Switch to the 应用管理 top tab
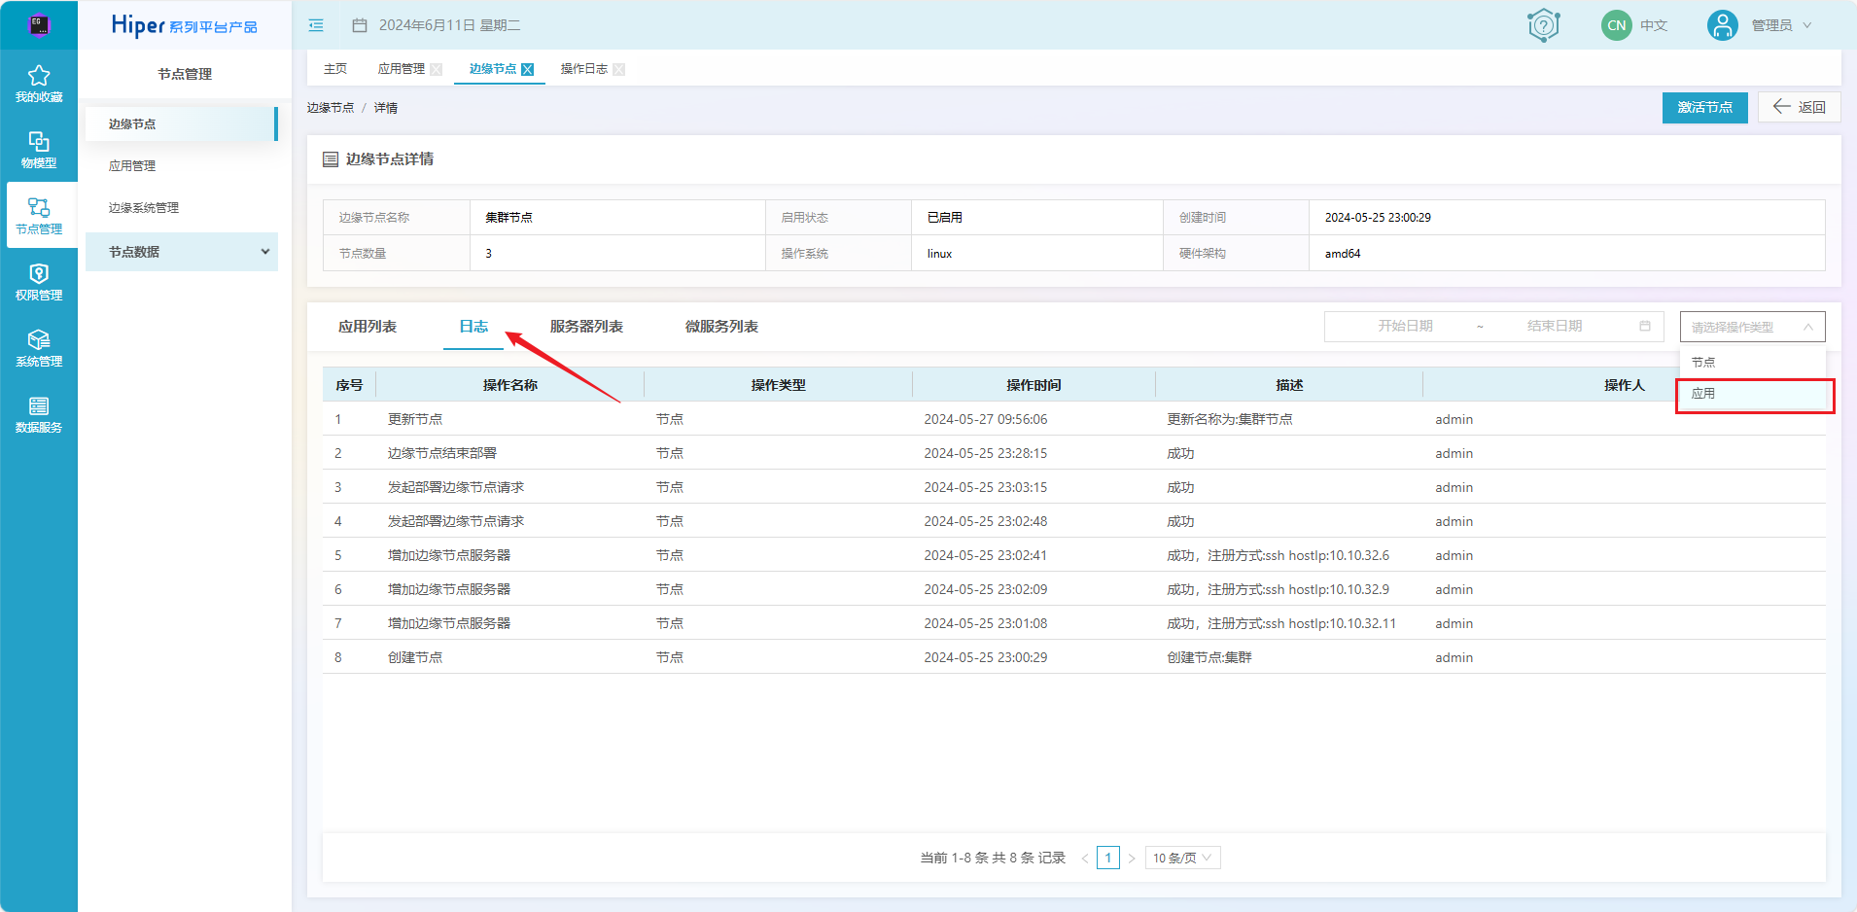Viewport: 1857px width, 912px height. (402, 69)
